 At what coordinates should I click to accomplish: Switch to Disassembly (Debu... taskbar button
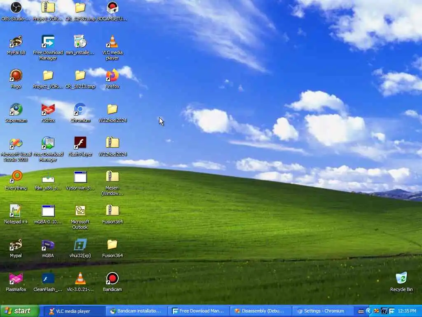coord(260,311)
